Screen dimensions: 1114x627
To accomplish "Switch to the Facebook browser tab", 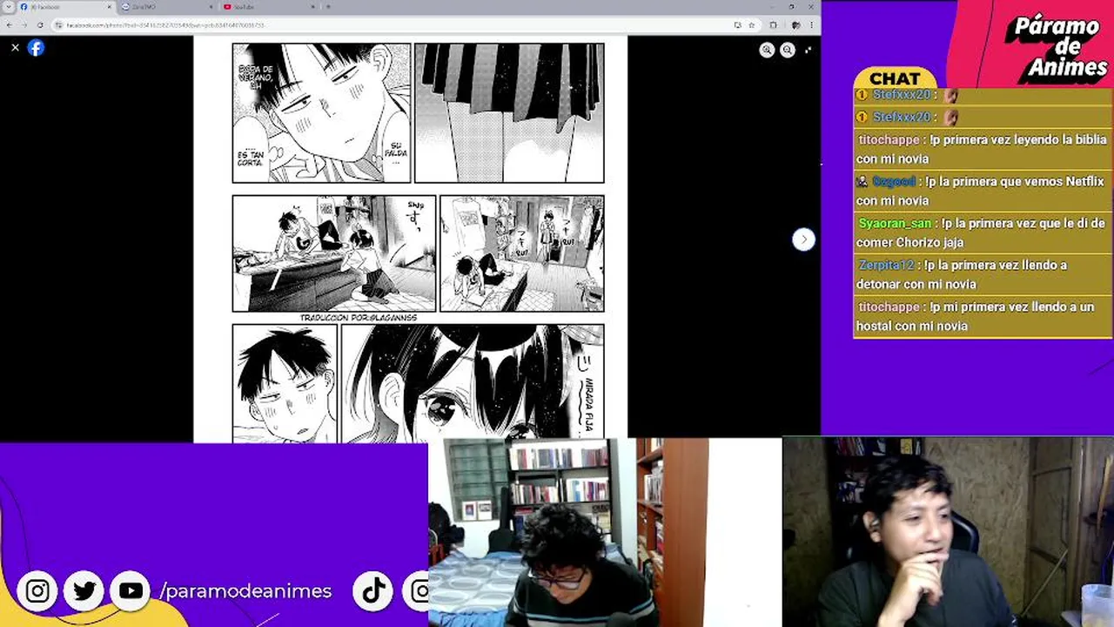I will click(x=66, y=7).
